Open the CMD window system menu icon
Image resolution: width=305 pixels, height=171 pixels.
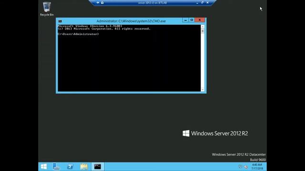coord(60,21)
